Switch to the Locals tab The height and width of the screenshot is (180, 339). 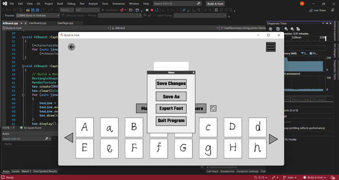(15, 171)
